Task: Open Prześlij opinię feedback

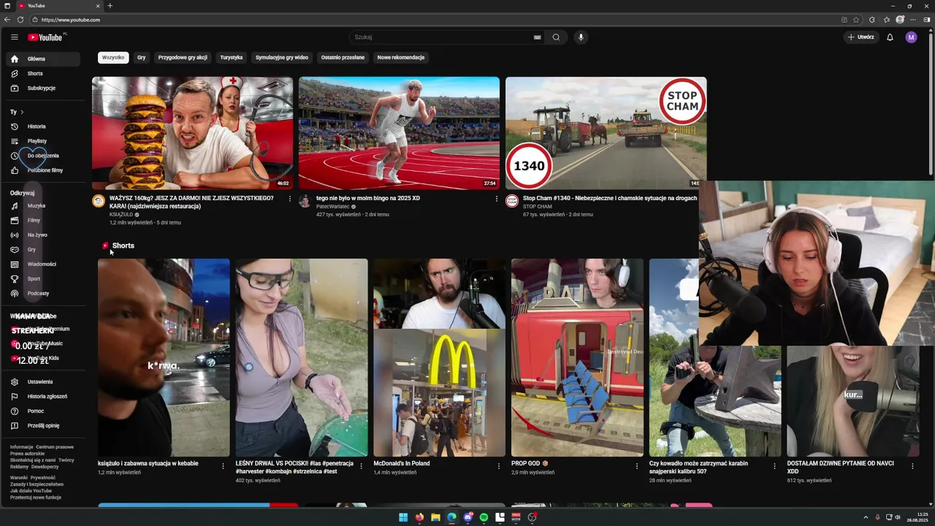Action: tap(43, 425)
